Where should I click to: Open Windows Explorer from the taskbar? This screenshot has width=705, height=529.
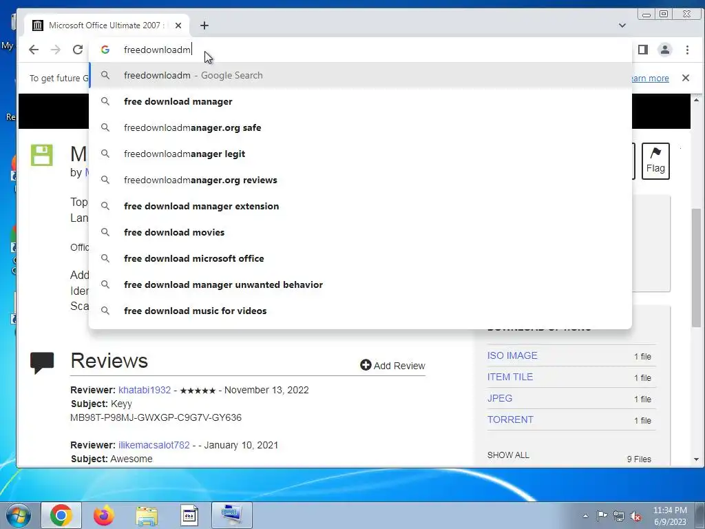pos(147,515)
